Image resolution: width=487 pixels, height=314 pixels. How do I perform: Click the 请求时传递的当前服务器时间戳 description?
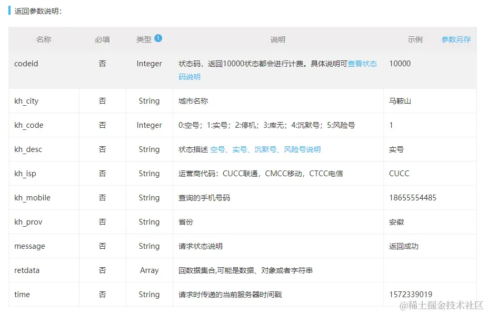[230, 295]
